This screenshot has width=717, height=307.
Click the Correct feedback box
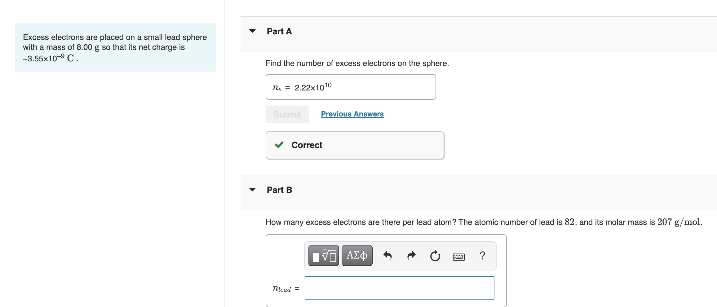[355, 145]
